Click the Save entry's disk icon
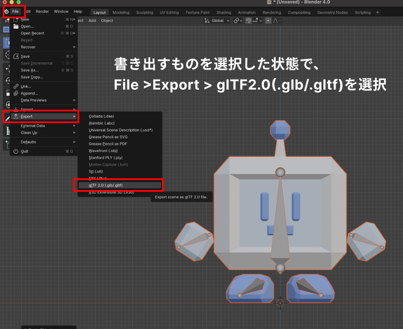The image size is (403, 329). (x=16, y=56)
